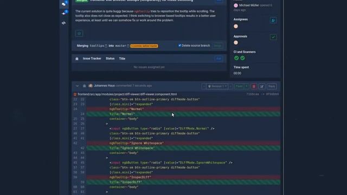Open Michael Müller's avatar
Viewport: 347px width, 195px height.
pos(236,5)
